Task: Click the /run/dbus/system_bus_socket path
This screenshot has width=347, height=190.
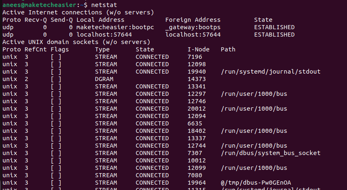Action: coord(270,153)
